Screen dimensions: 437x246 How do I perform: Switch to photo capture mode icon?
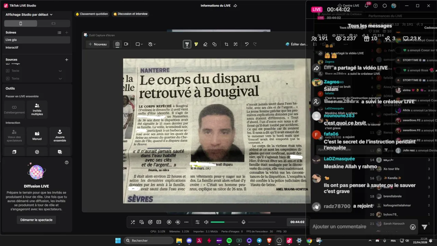(x=117, y=44)
